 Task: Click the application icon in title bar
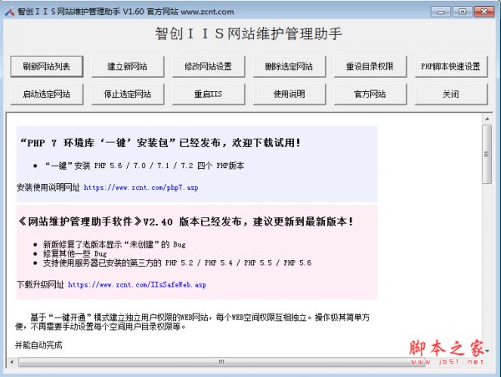pyautogui.click(x=9, y=12)
